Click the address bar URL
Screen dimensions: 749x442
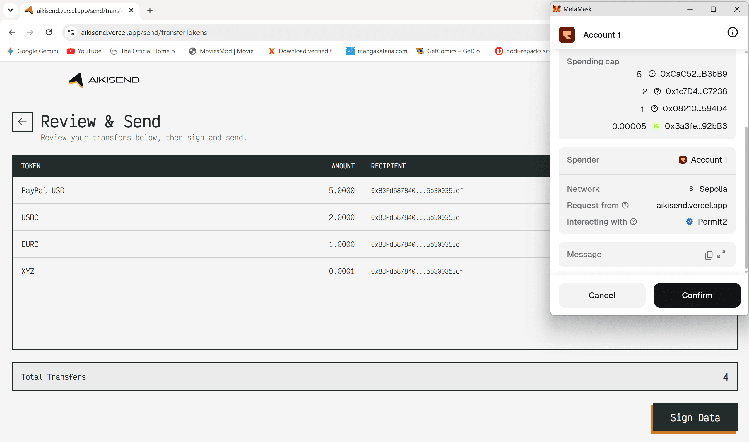tap(144, 32)
